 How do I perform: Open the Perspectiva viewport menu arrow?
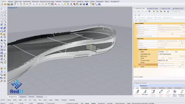(16, 8)
